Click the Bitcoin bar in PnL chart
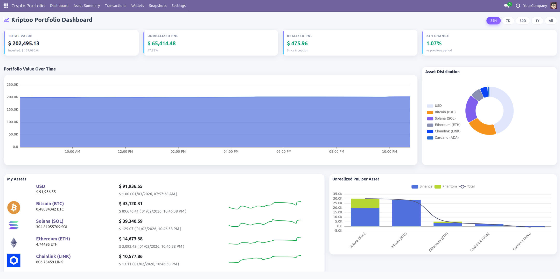560x279 pixels. pos(406,213)
